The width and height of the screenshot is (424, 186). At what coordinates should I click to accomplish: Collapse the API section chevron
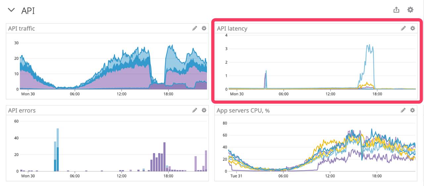click(x=11, y=10)
